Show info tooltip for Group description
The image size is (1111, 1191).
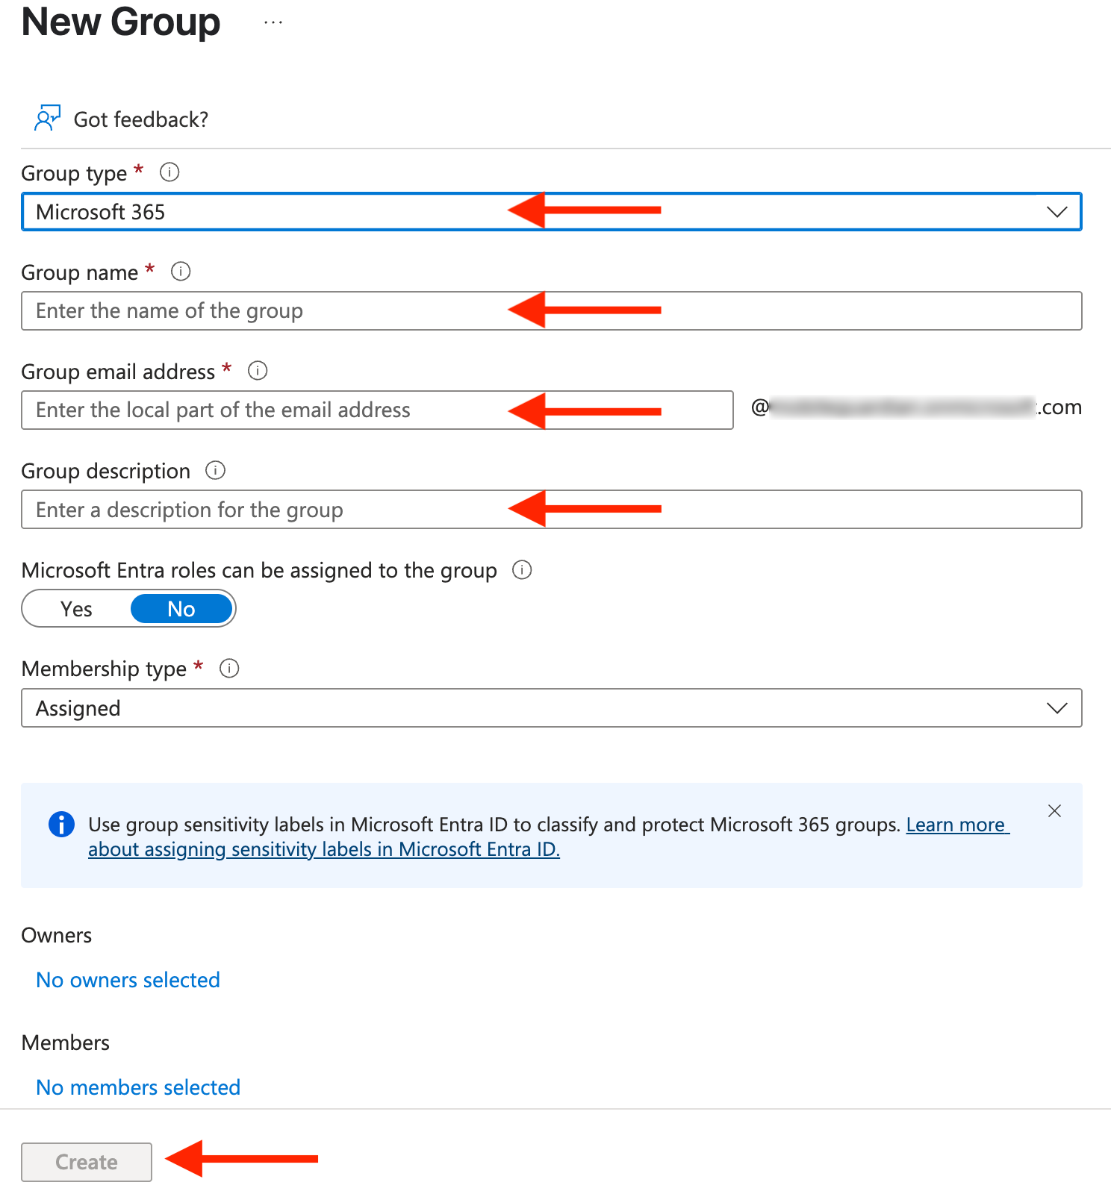point(215,471)
